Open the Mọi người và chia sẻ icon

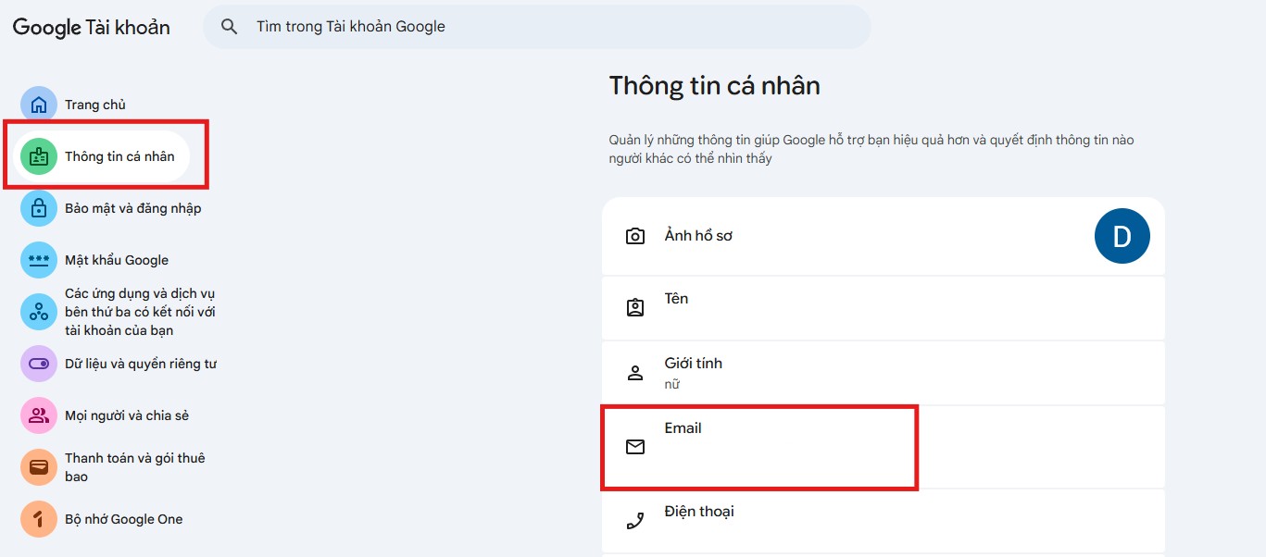tap(39, 415)
